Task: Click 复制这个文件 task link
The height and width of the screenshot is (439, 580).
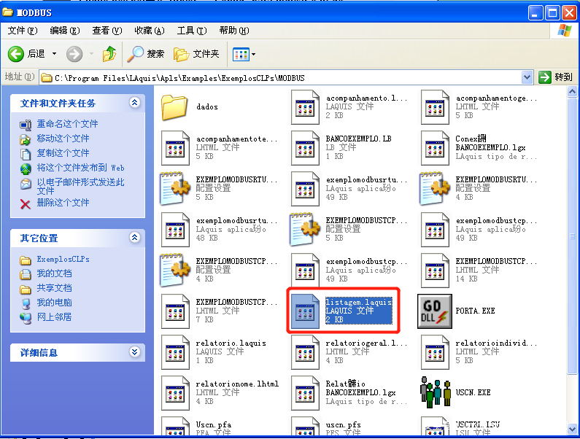Action: 63,153
